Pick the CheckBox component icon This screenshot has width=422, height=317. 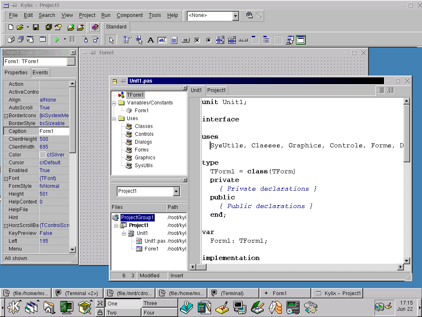[x=197, y=40]
